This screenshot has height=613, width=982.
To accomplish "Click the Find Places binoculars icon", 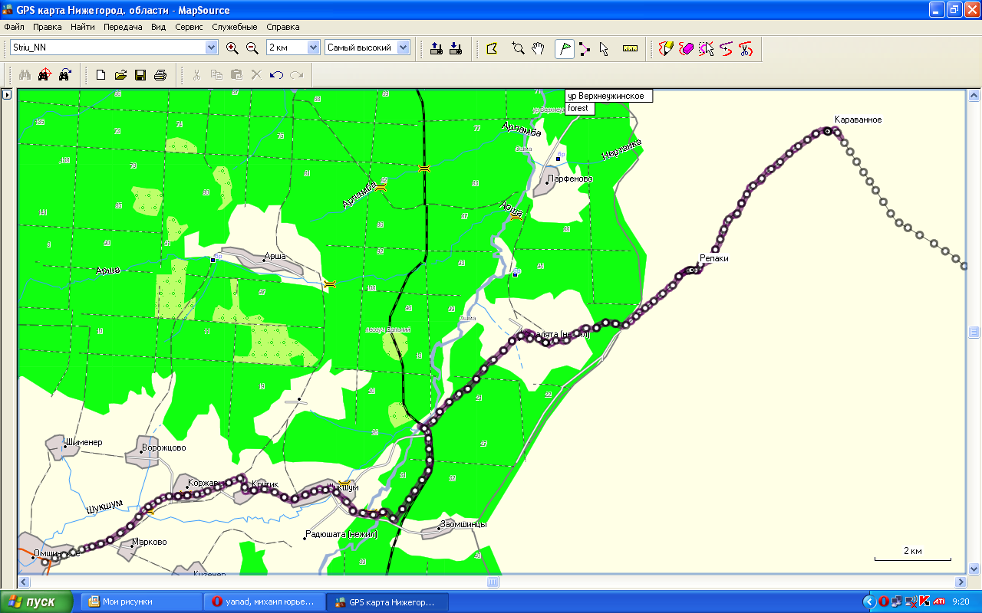I will click(25, 75).
